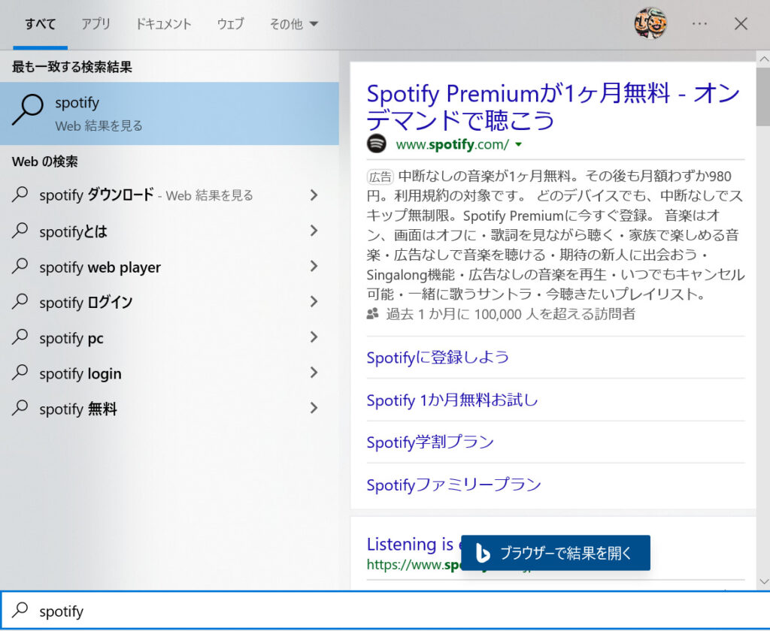Open the three-dot options menu
Image resolution: width=770 pixels, height=631 pixels.
[x=699, y=23]
